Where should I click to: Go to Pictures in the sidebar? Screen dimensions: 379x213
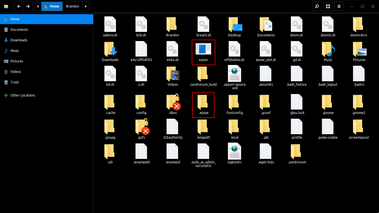tap(47, 61)
